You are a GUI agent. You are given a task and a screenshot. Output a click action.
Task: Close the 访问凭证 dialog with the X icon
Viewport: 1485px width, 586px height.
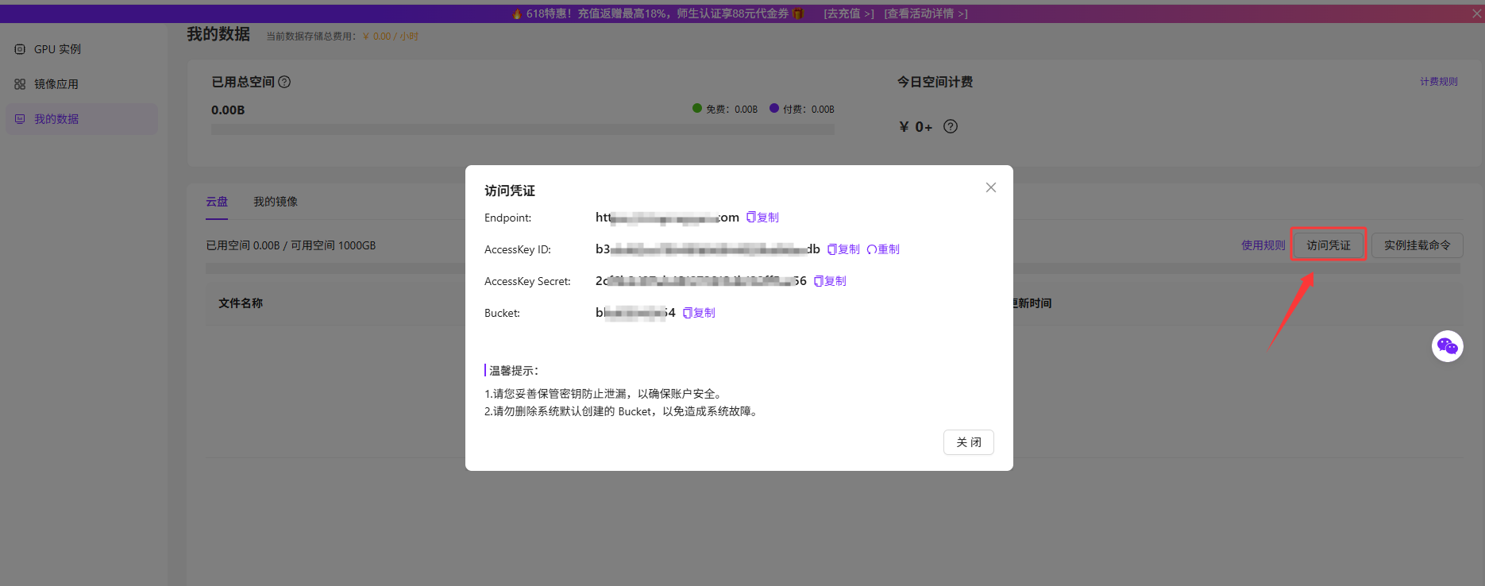990,187
